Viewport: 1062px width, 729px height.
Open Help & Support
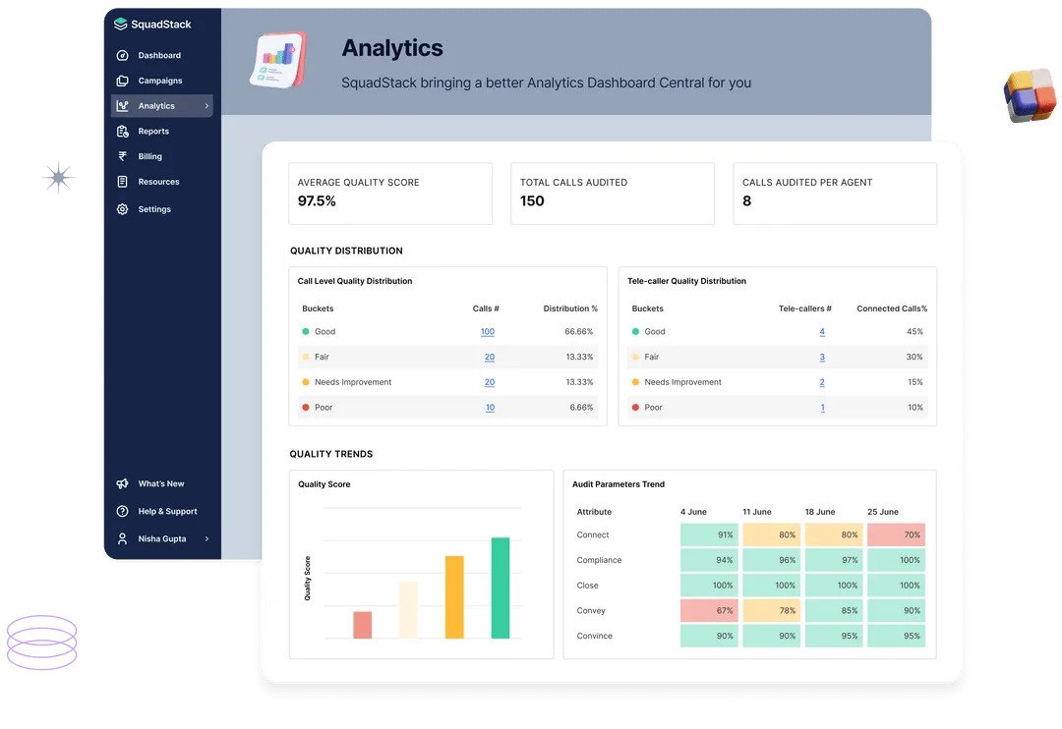pos(167,511)
